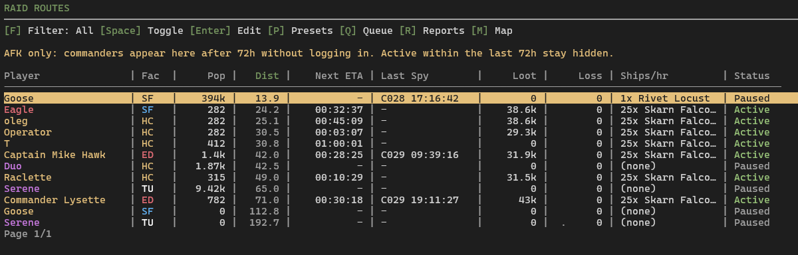Select the Captain Mike Hawk row
Viewport: 798px width, 255px height.
(x=399, y=155)
